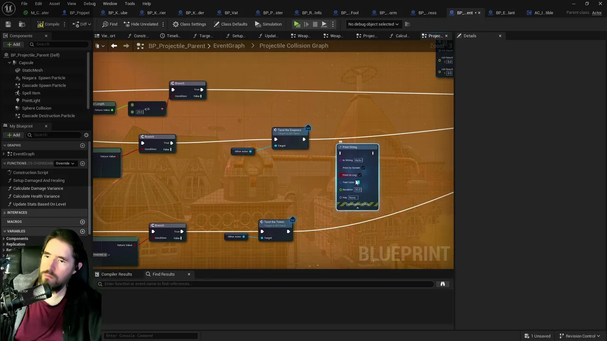This screenshot has width=607, height=341.
Task: Select the StaticMesh component
Action: pos(32,70)
